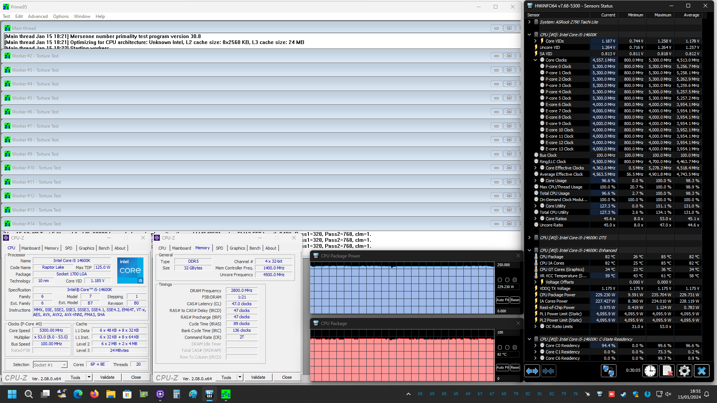Screen dimensions: 717x403
Task: Click Validate in CPU-Z CPU window
Action: click(x=107, y=377)
